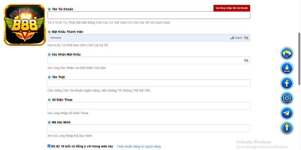Focus the Tên Tài Khoản input field
Screen dimensions: 301x150
click(149, 15)
